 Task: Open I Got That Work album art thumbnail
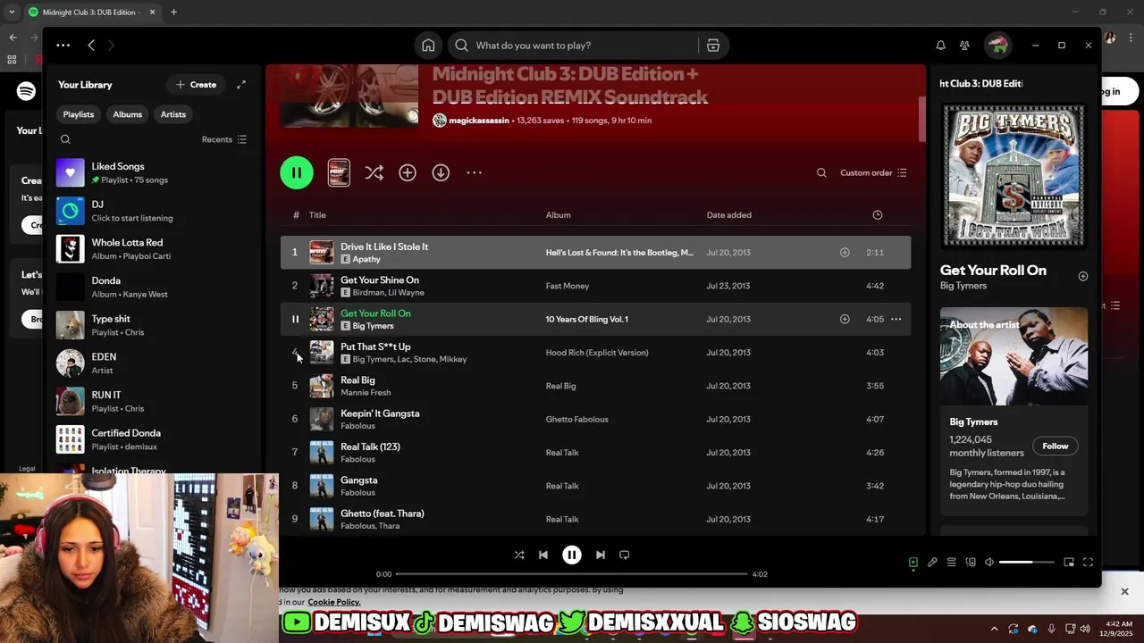click(1014, 175)
